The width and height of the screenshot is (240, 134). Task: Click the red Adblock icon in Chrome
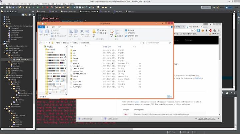[x=211, y=31]
